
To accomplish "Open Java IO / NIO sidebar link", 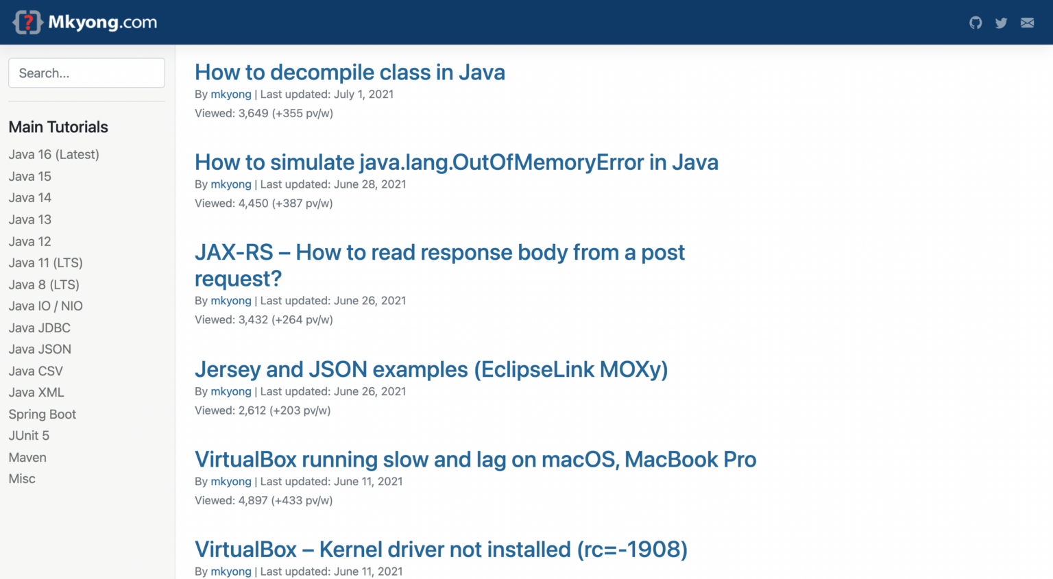I will (46, 306).
